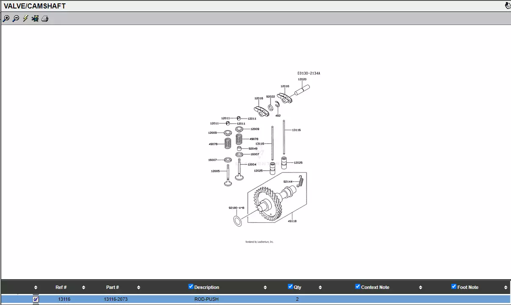Toggle the Qty column checkbox
The height and width of the screenshot is (305, 511).
pos(290,287)
